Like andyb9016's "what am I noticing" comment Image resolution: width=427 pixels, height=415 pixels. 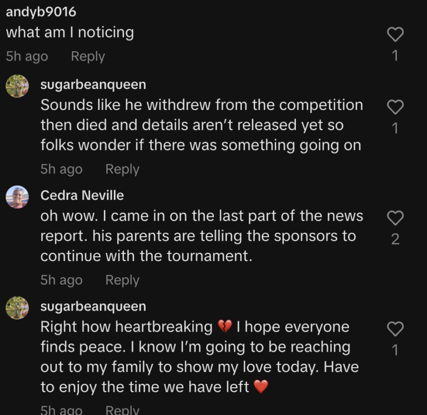(395, 35)
